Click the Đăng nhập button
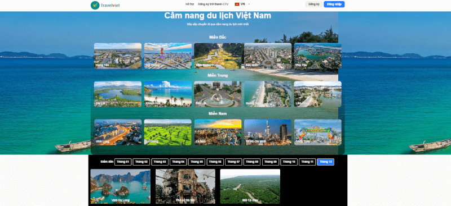Screen dimensions: 451x206 [x=334, y=4]
